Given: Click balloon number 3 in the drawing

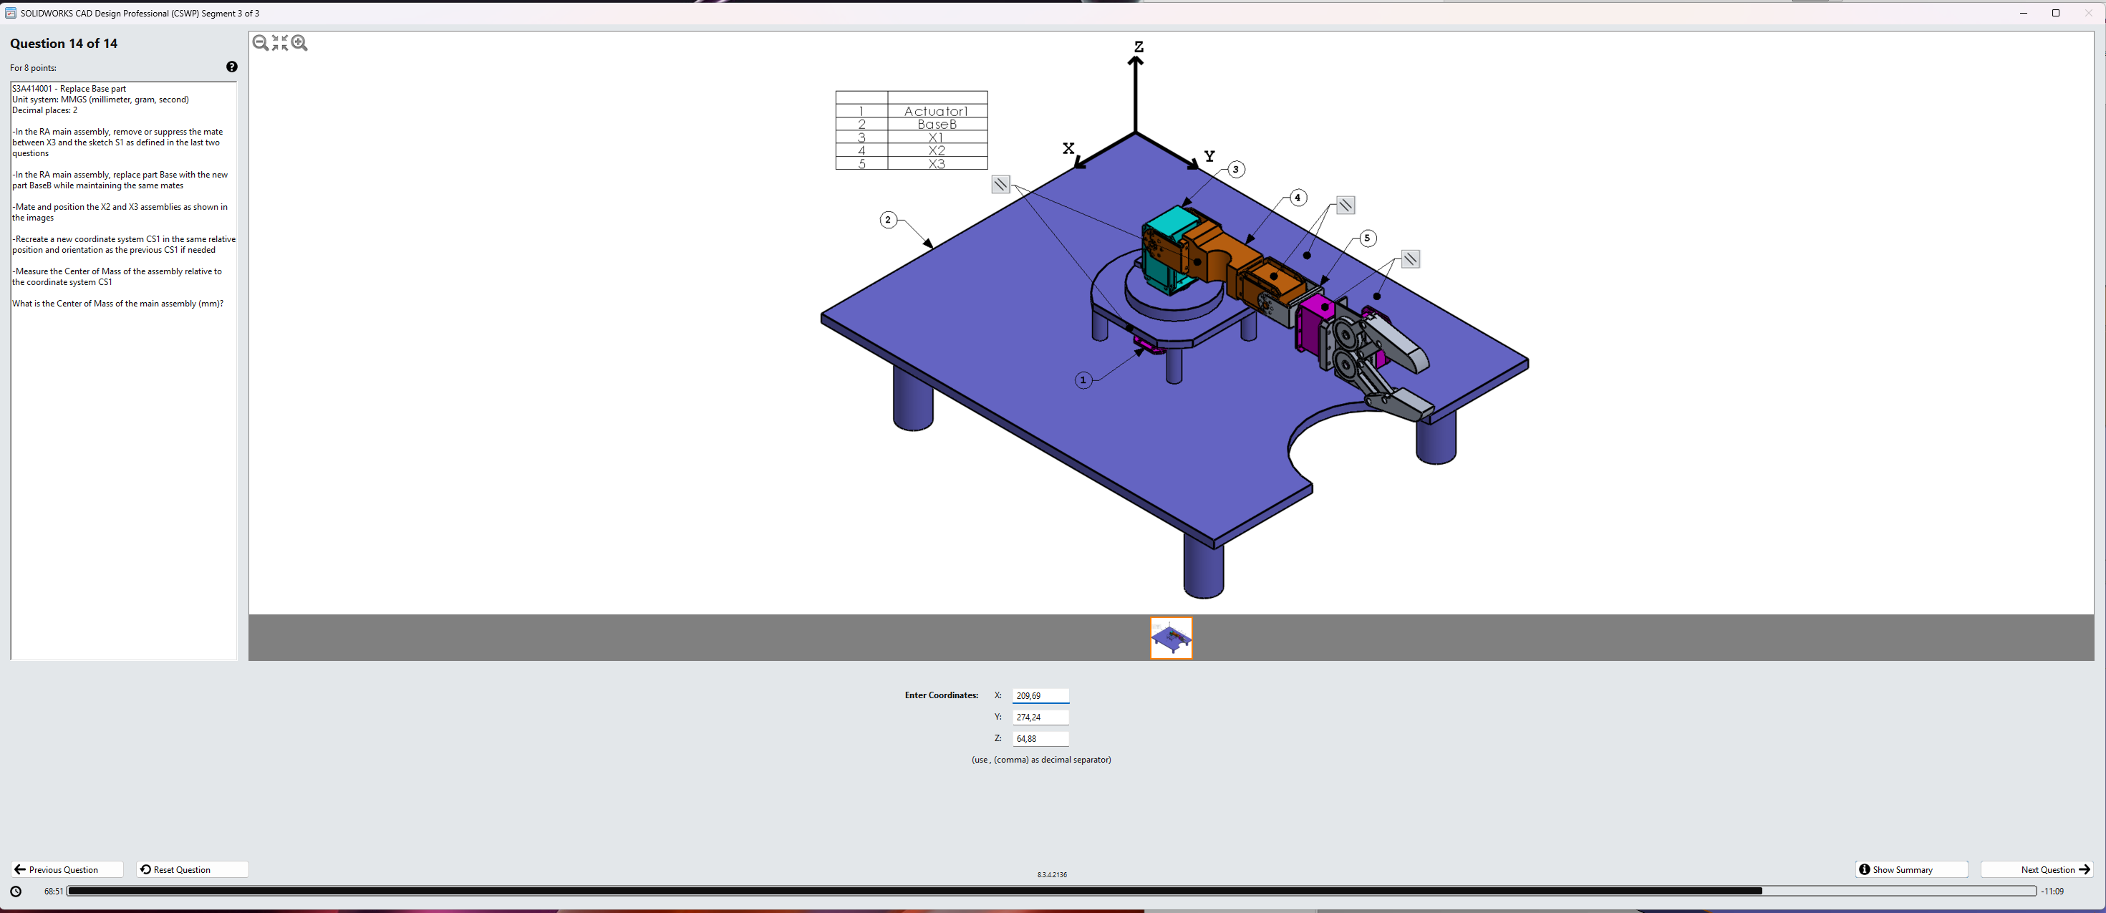Looking at the screenshot, I should [1235, 170].
